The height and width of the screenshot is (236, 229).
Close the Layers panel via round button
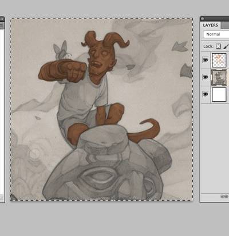[x=203, y=18]
